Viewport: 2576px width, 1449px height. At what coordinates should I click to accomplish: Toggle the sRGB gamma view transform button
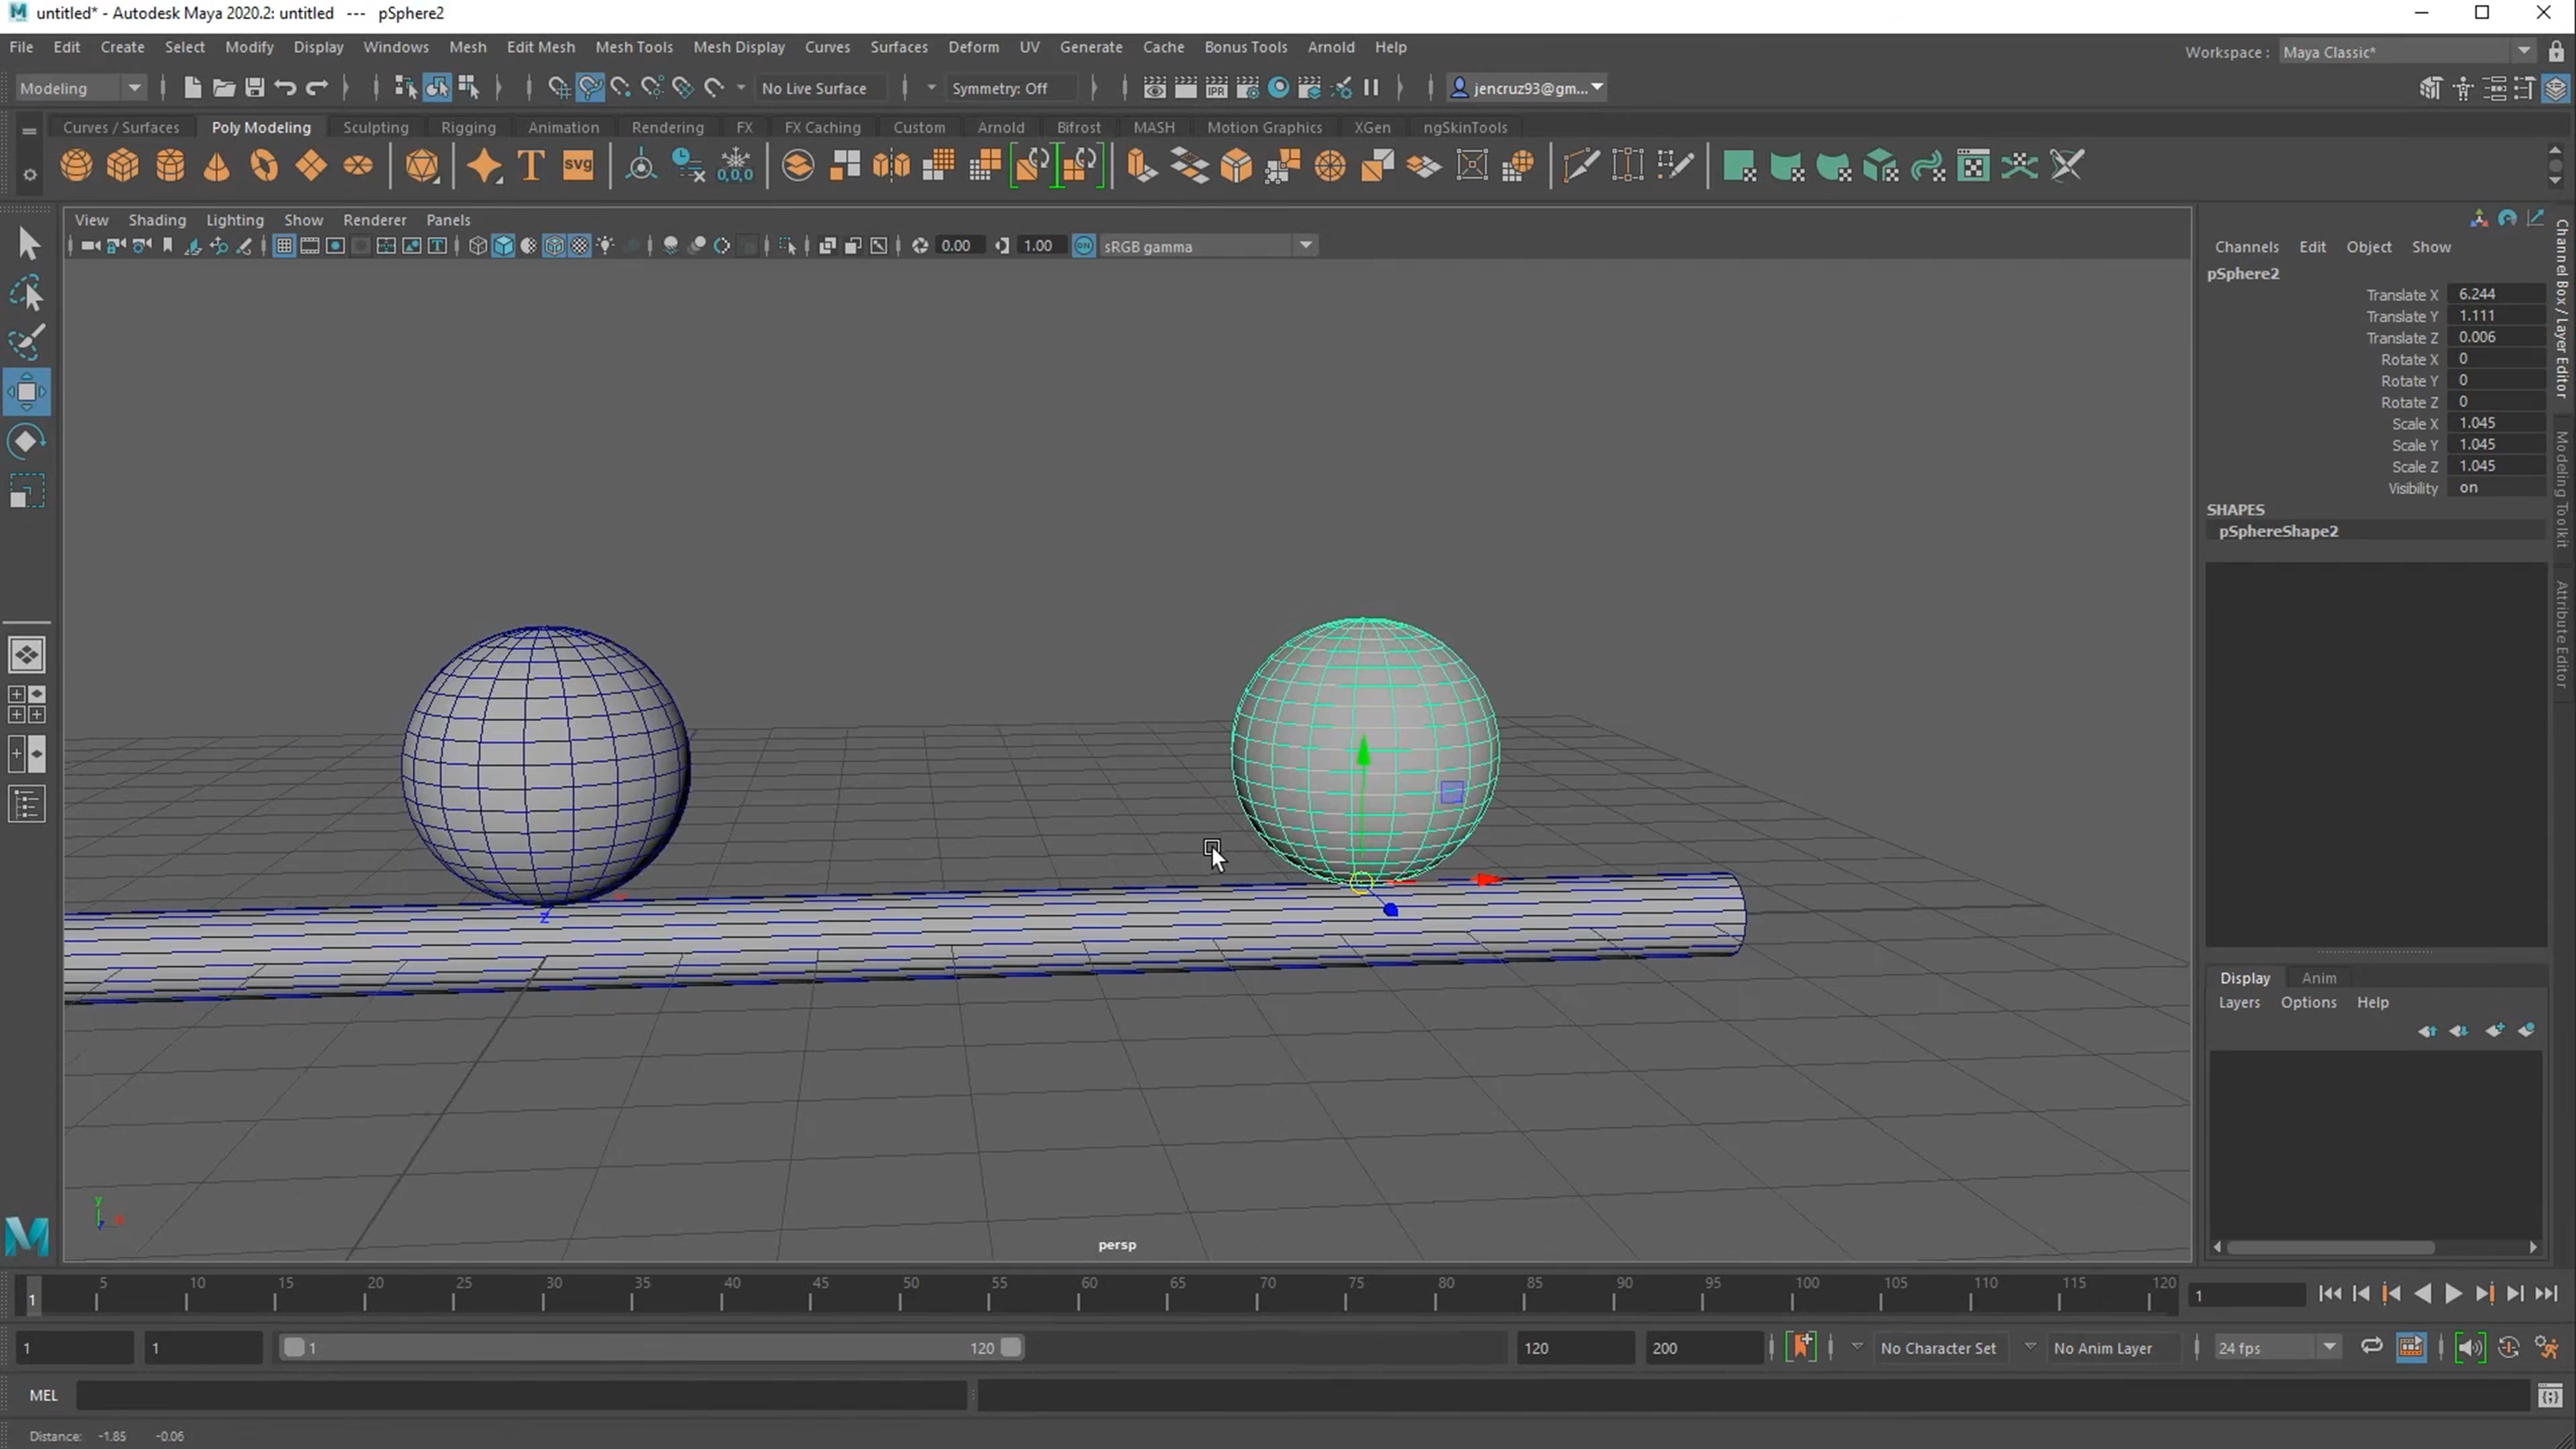click(1084, 246)
